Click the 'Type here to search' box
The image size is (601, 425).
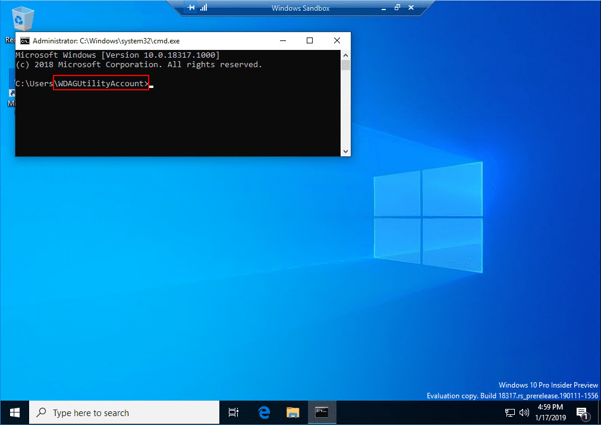[124, 413]
